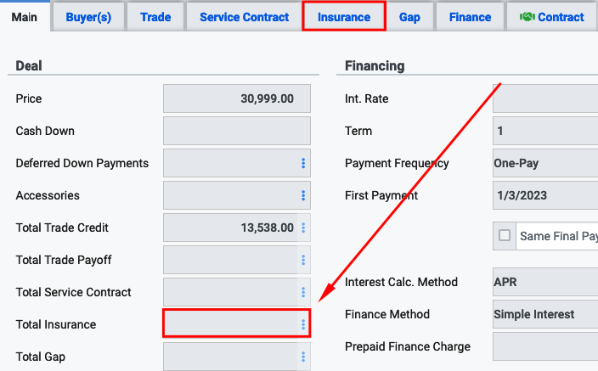Screen dimensions: 598x371
Task: Open Total Insurance three-dot icon
Action: [x=303, y=324]
